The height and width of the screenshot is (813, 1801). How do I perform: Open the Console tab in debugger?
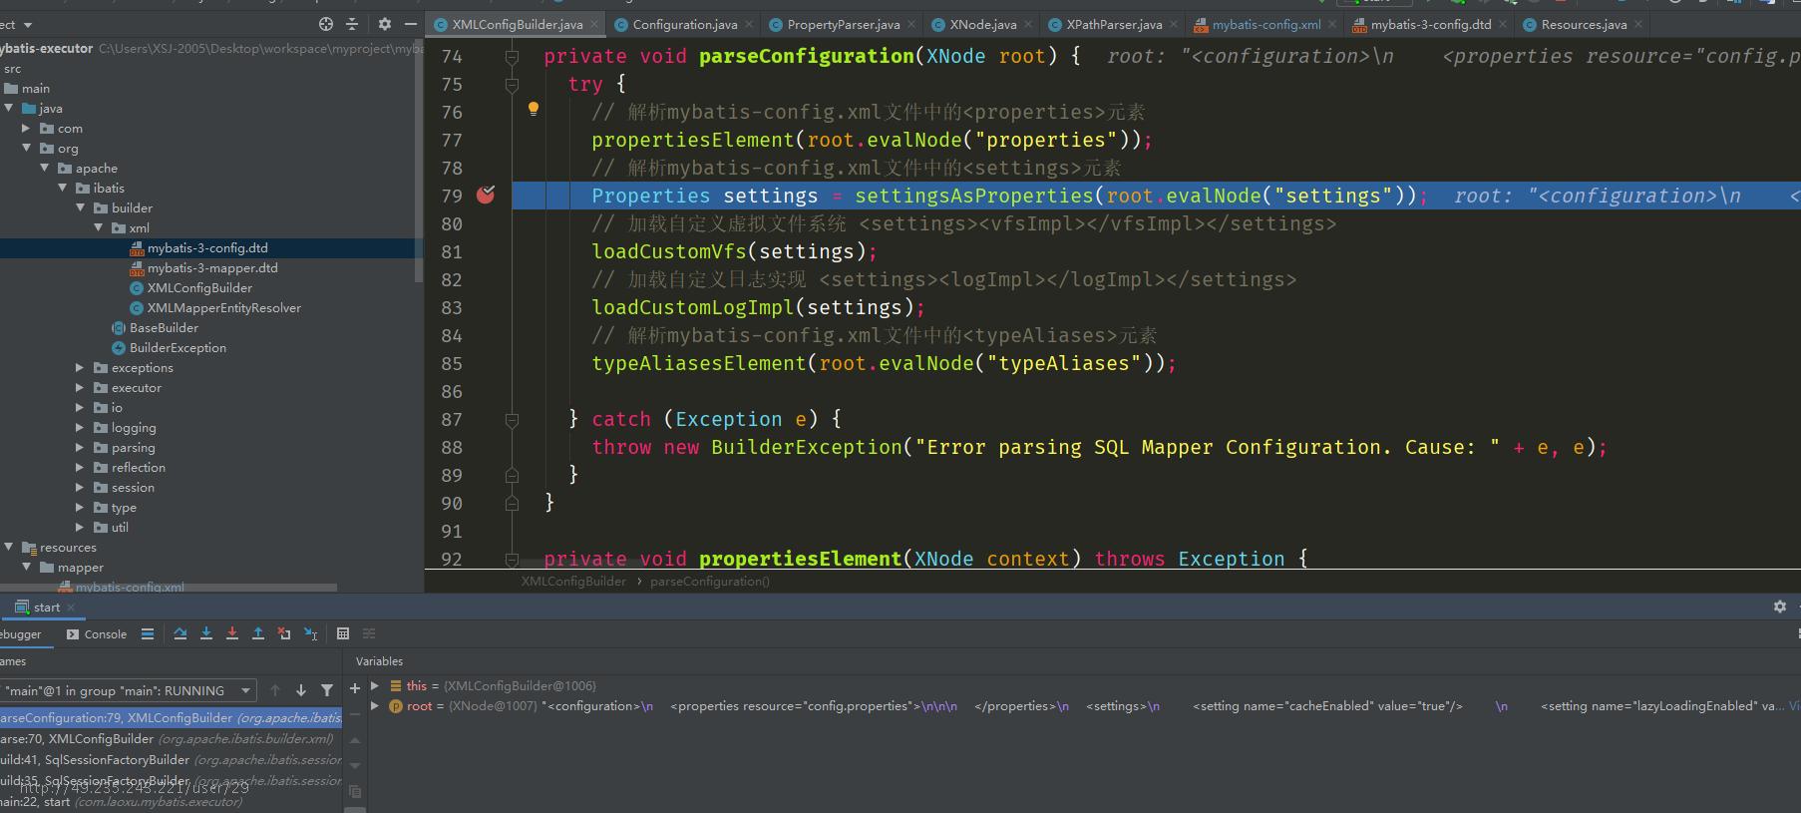[x=97, y=633]
